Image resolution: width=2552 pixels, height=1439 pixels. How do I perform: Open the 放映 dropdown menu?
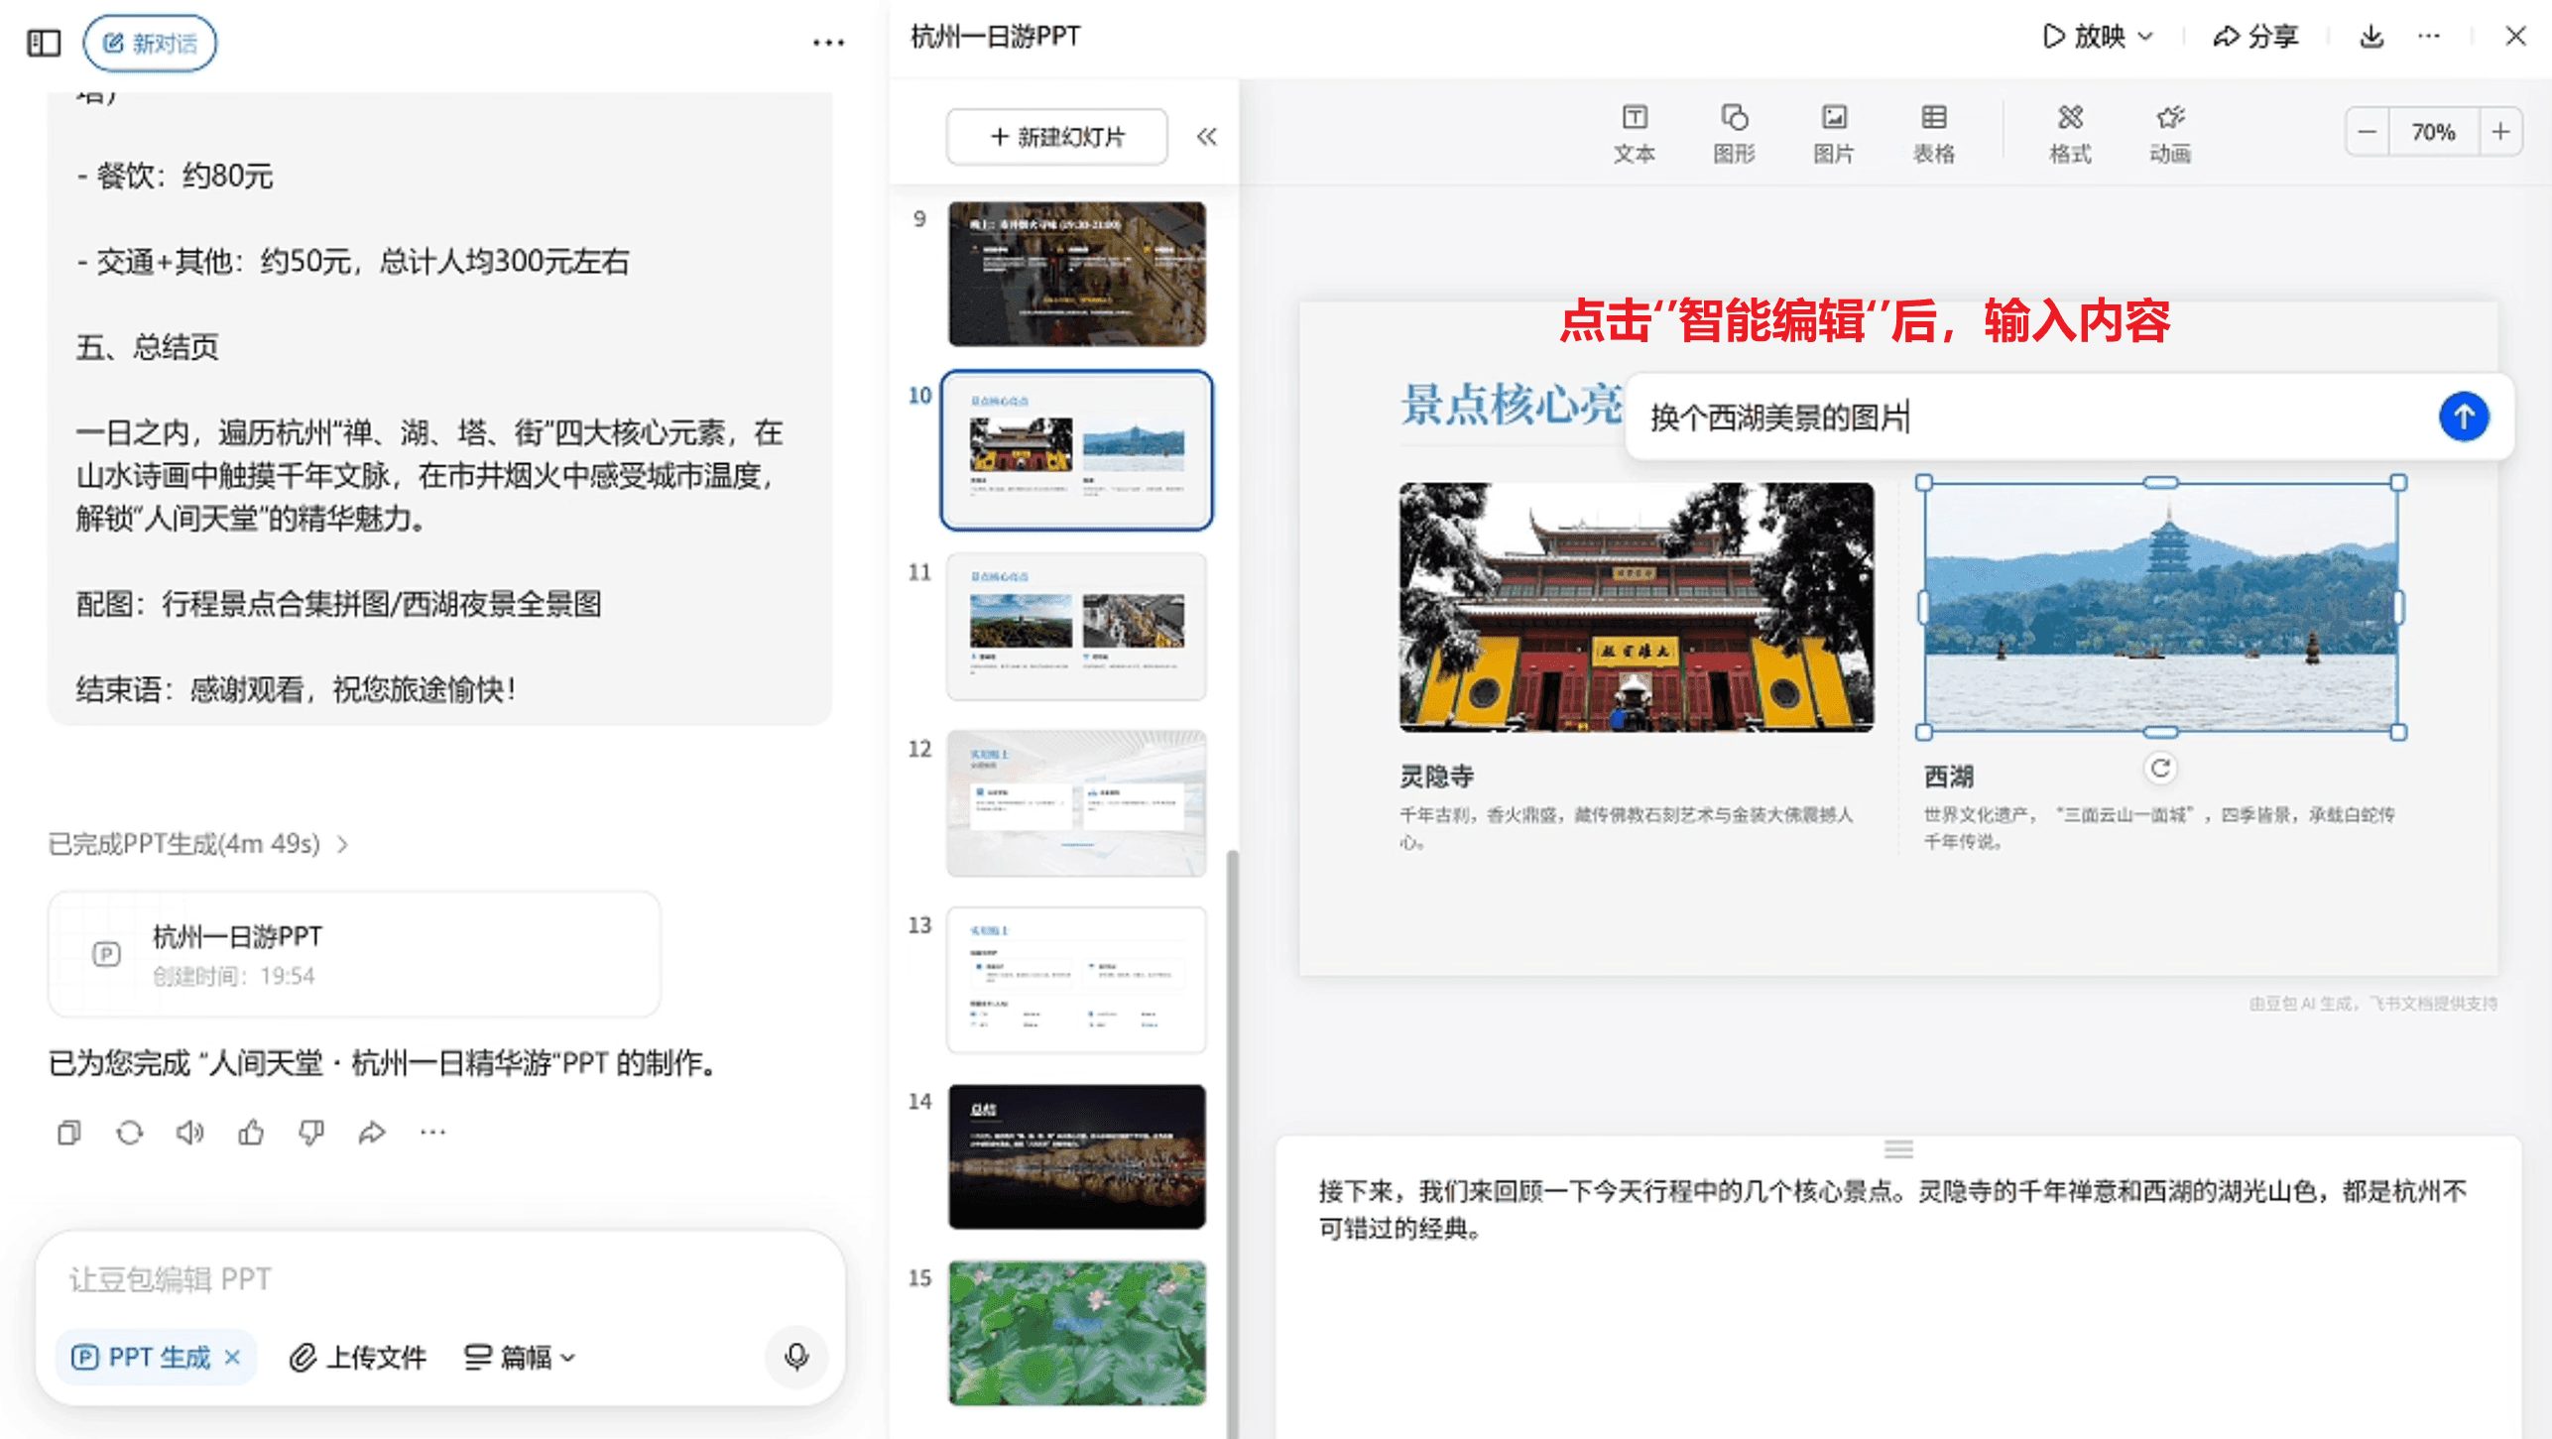point(2145,37)
